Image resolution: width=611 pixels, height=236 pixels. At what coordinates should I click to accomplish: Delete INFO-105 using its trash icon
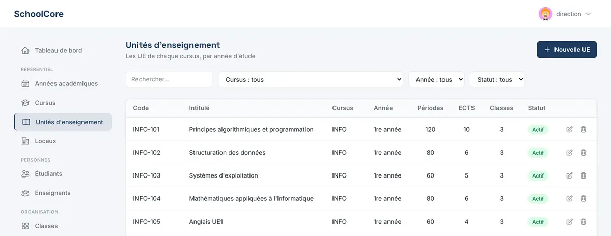click(x=584, y=222)
